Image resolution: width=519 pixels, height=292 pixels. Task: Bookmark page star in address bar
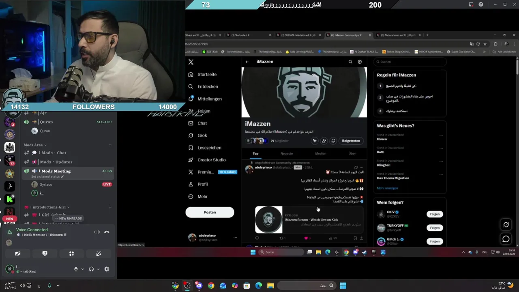[485, 44]
